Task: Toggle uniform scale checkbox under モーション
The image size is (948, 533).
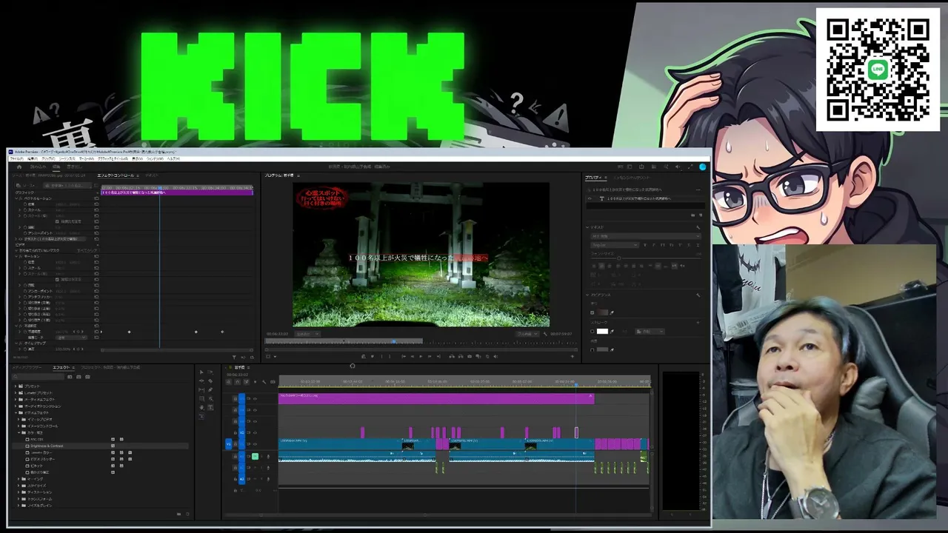Action: (59, 279)
